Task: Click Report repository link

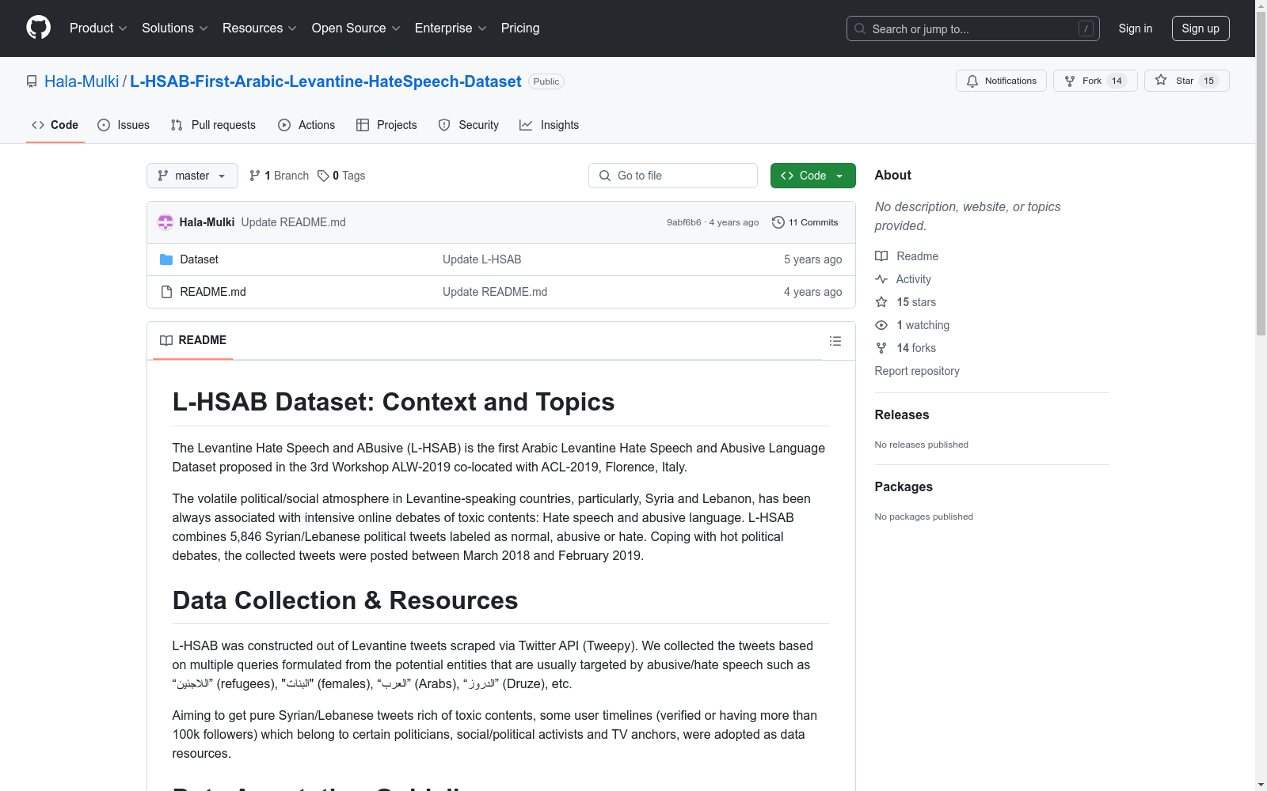Action: 917,371
